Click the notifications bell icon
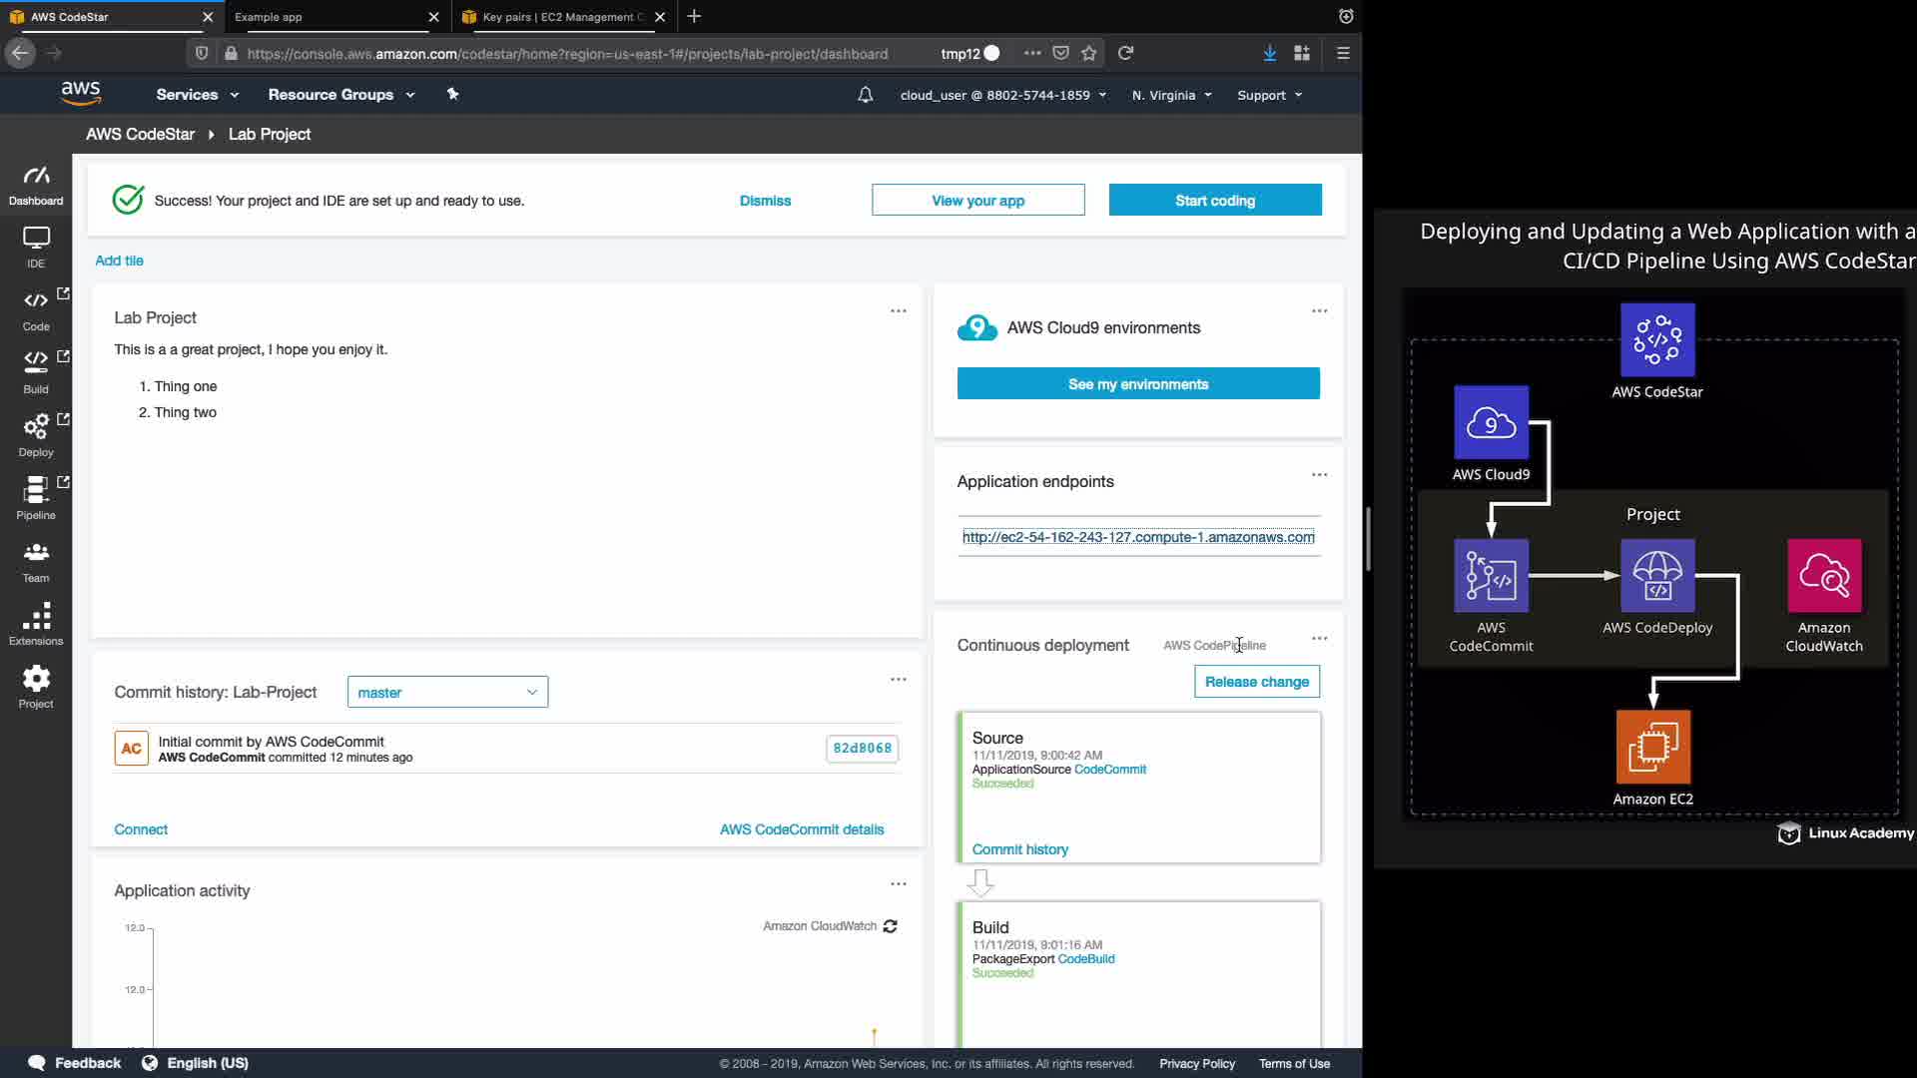 coord(865,95)
